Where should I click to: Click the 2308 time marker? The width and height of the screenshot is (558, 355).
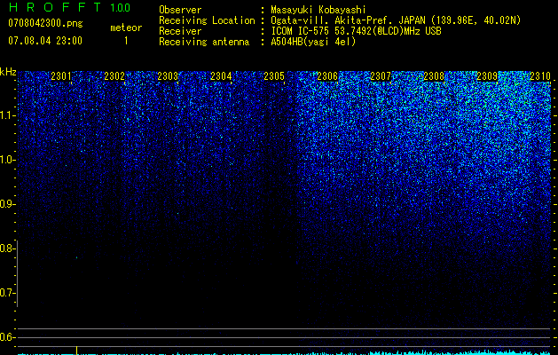tap(434, 75)
